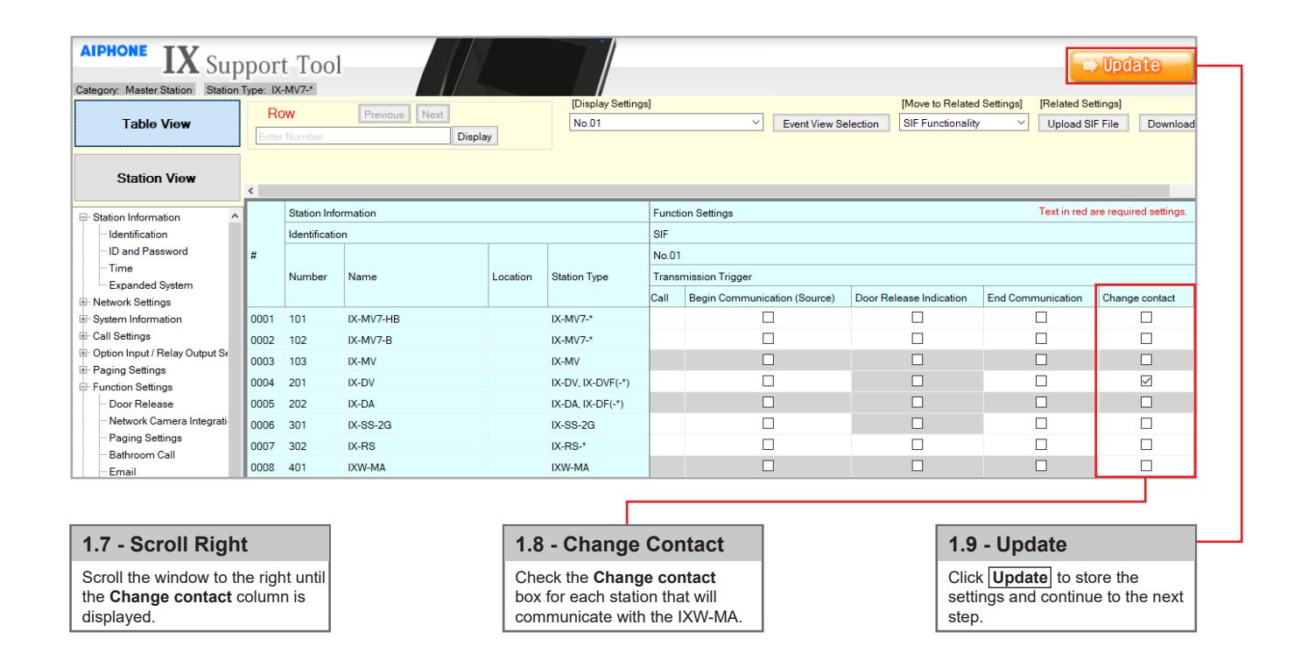Click the Row number input field
Image resolution: width=1308 pixels, height=667 pixels.
tap(353, 137)
